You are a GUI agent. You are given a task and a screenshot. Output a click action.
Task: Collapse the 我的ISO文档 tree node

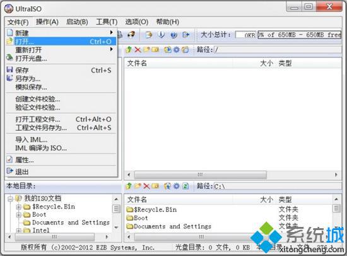pos(10,199)
